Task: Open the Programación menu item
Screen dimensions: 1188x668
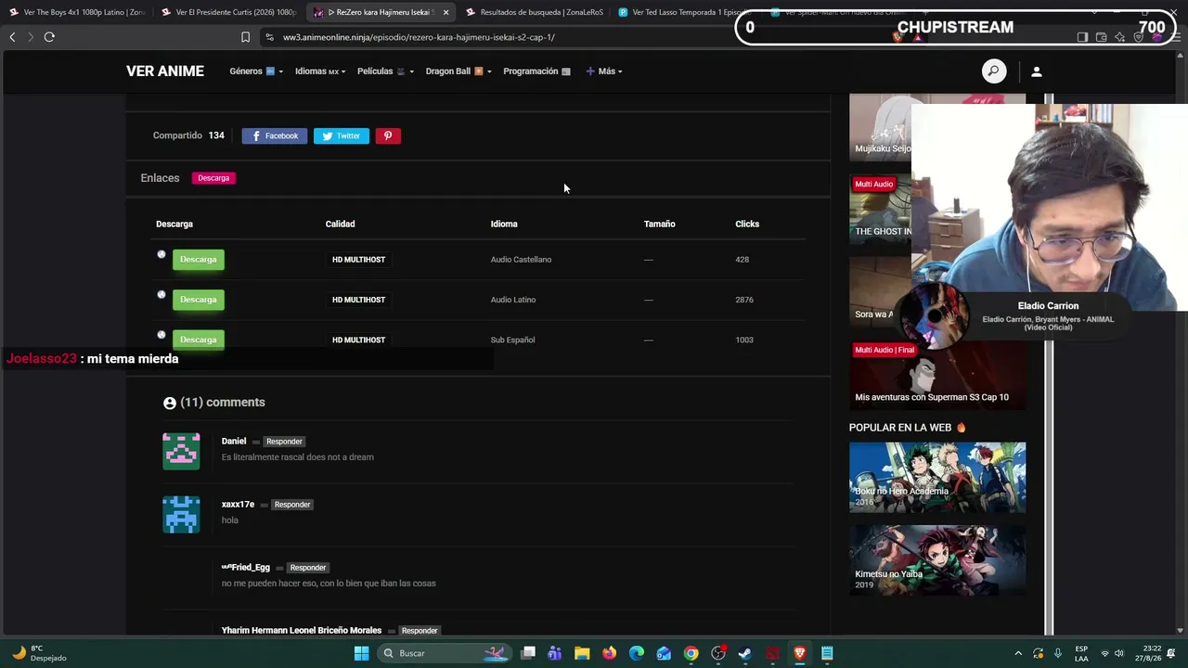Action: pos(537,71)
